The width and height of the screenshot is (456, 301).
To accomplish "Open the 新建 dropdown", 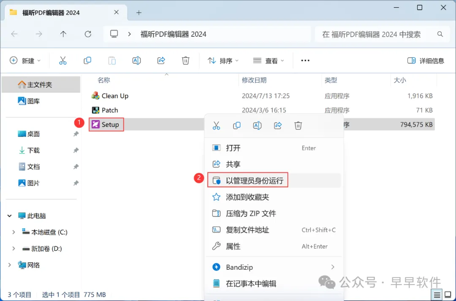I will point(25,60).
